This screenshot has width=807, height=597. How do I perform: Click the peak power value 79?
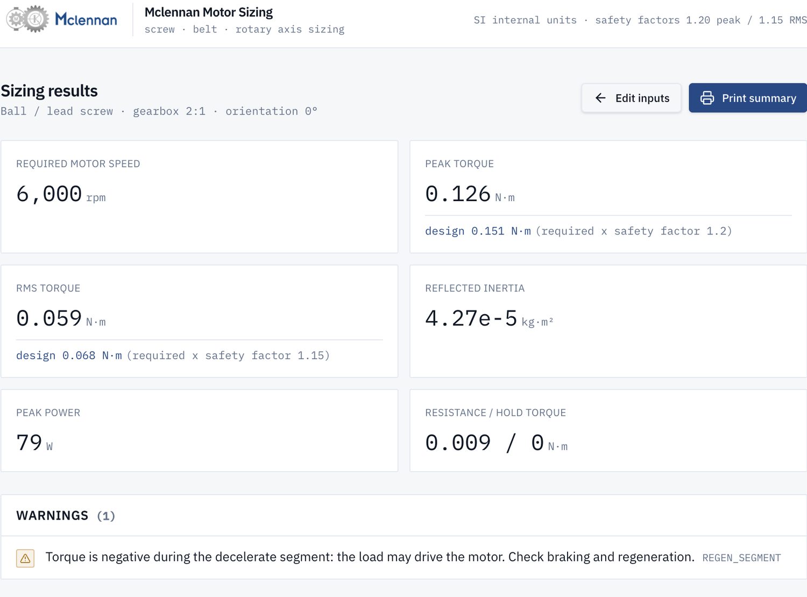(x=29, y=443)
